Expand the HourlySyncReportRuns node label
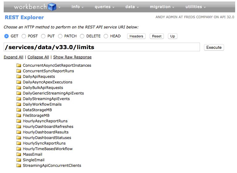Screen dimensions: 237x173 click(x=44, y=143)
